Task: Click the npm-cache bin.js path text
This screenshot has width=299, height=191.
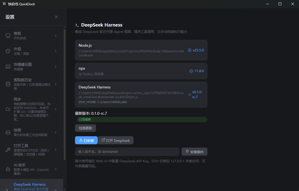Action: click(131, 95)
